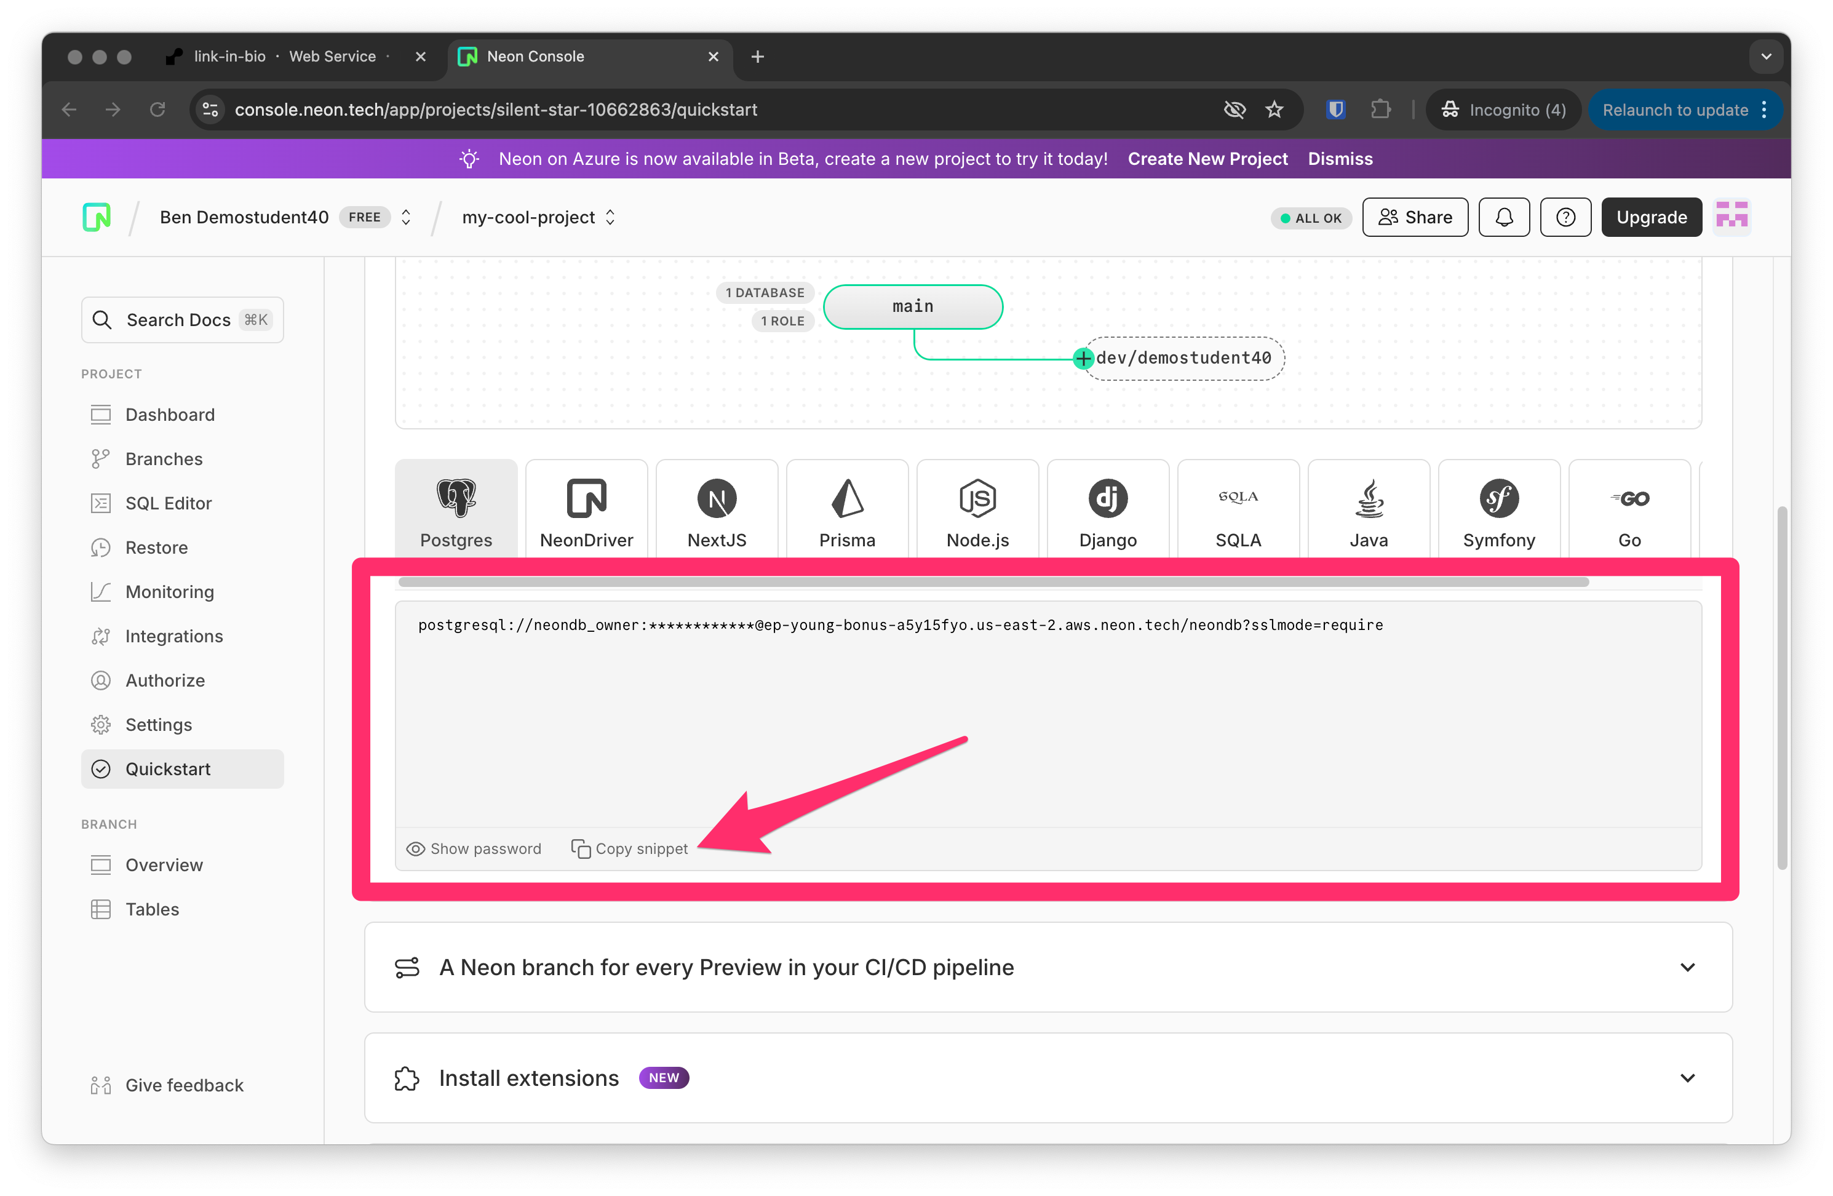Toggle Show password
This screenshot has width=1833, height=1196.
click(474, 848)
